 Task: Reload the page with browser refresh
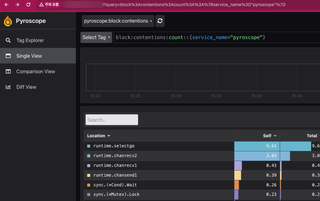tap(28, 5)
